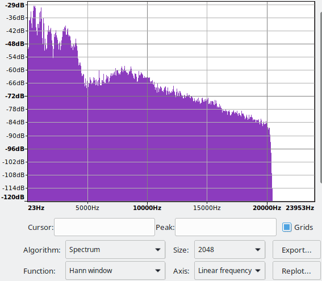Click the arrow on the Algorithm combo box
Viewport: 322px width, 281px height.
158,250
